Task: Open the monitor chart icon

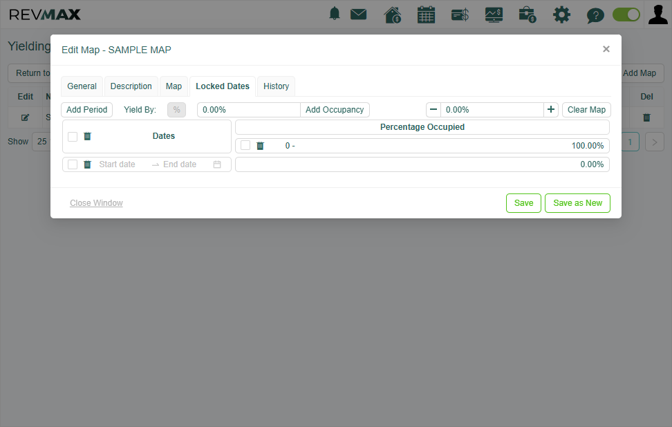Action: point(494,15)
